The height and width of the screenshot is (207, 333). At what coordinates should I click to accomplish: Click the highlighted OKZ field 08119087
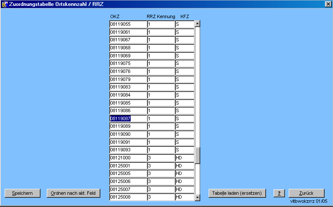(x=128, y=118)
